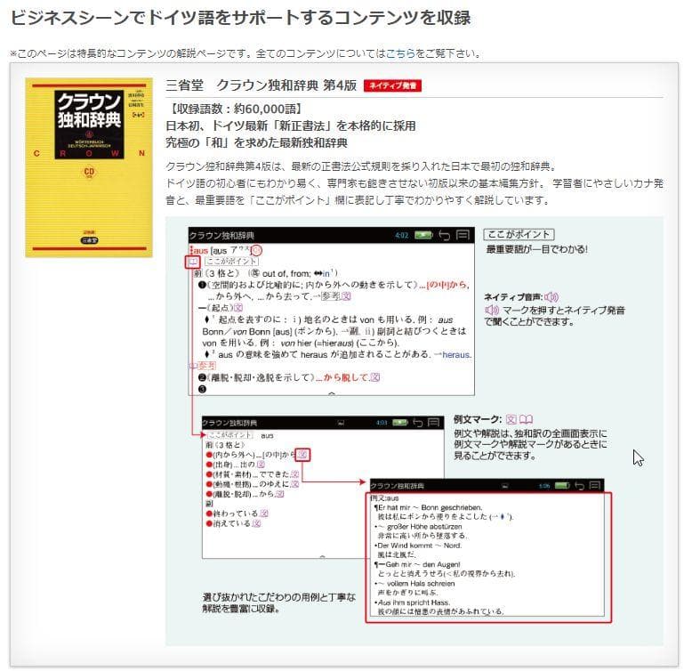Click the 例文:aus header text
Image resolution: width=692 pixels, height=671 pixels.
pos(384,498)
